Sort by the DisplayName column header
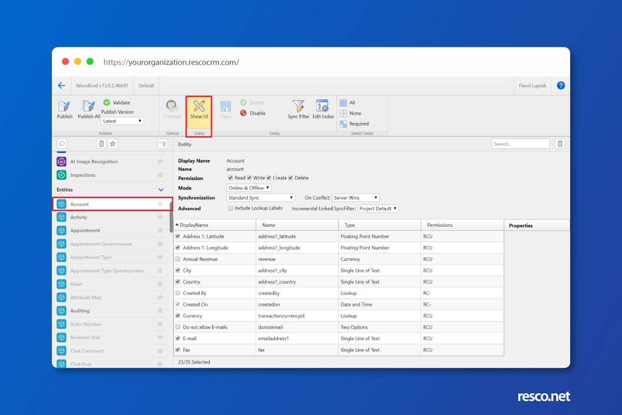 tap(215, 225)
